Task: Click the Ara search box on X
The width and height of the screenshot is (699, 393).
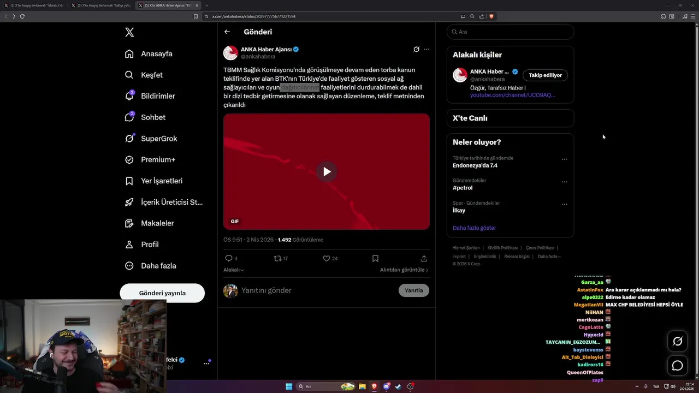Action: [510, 32]
